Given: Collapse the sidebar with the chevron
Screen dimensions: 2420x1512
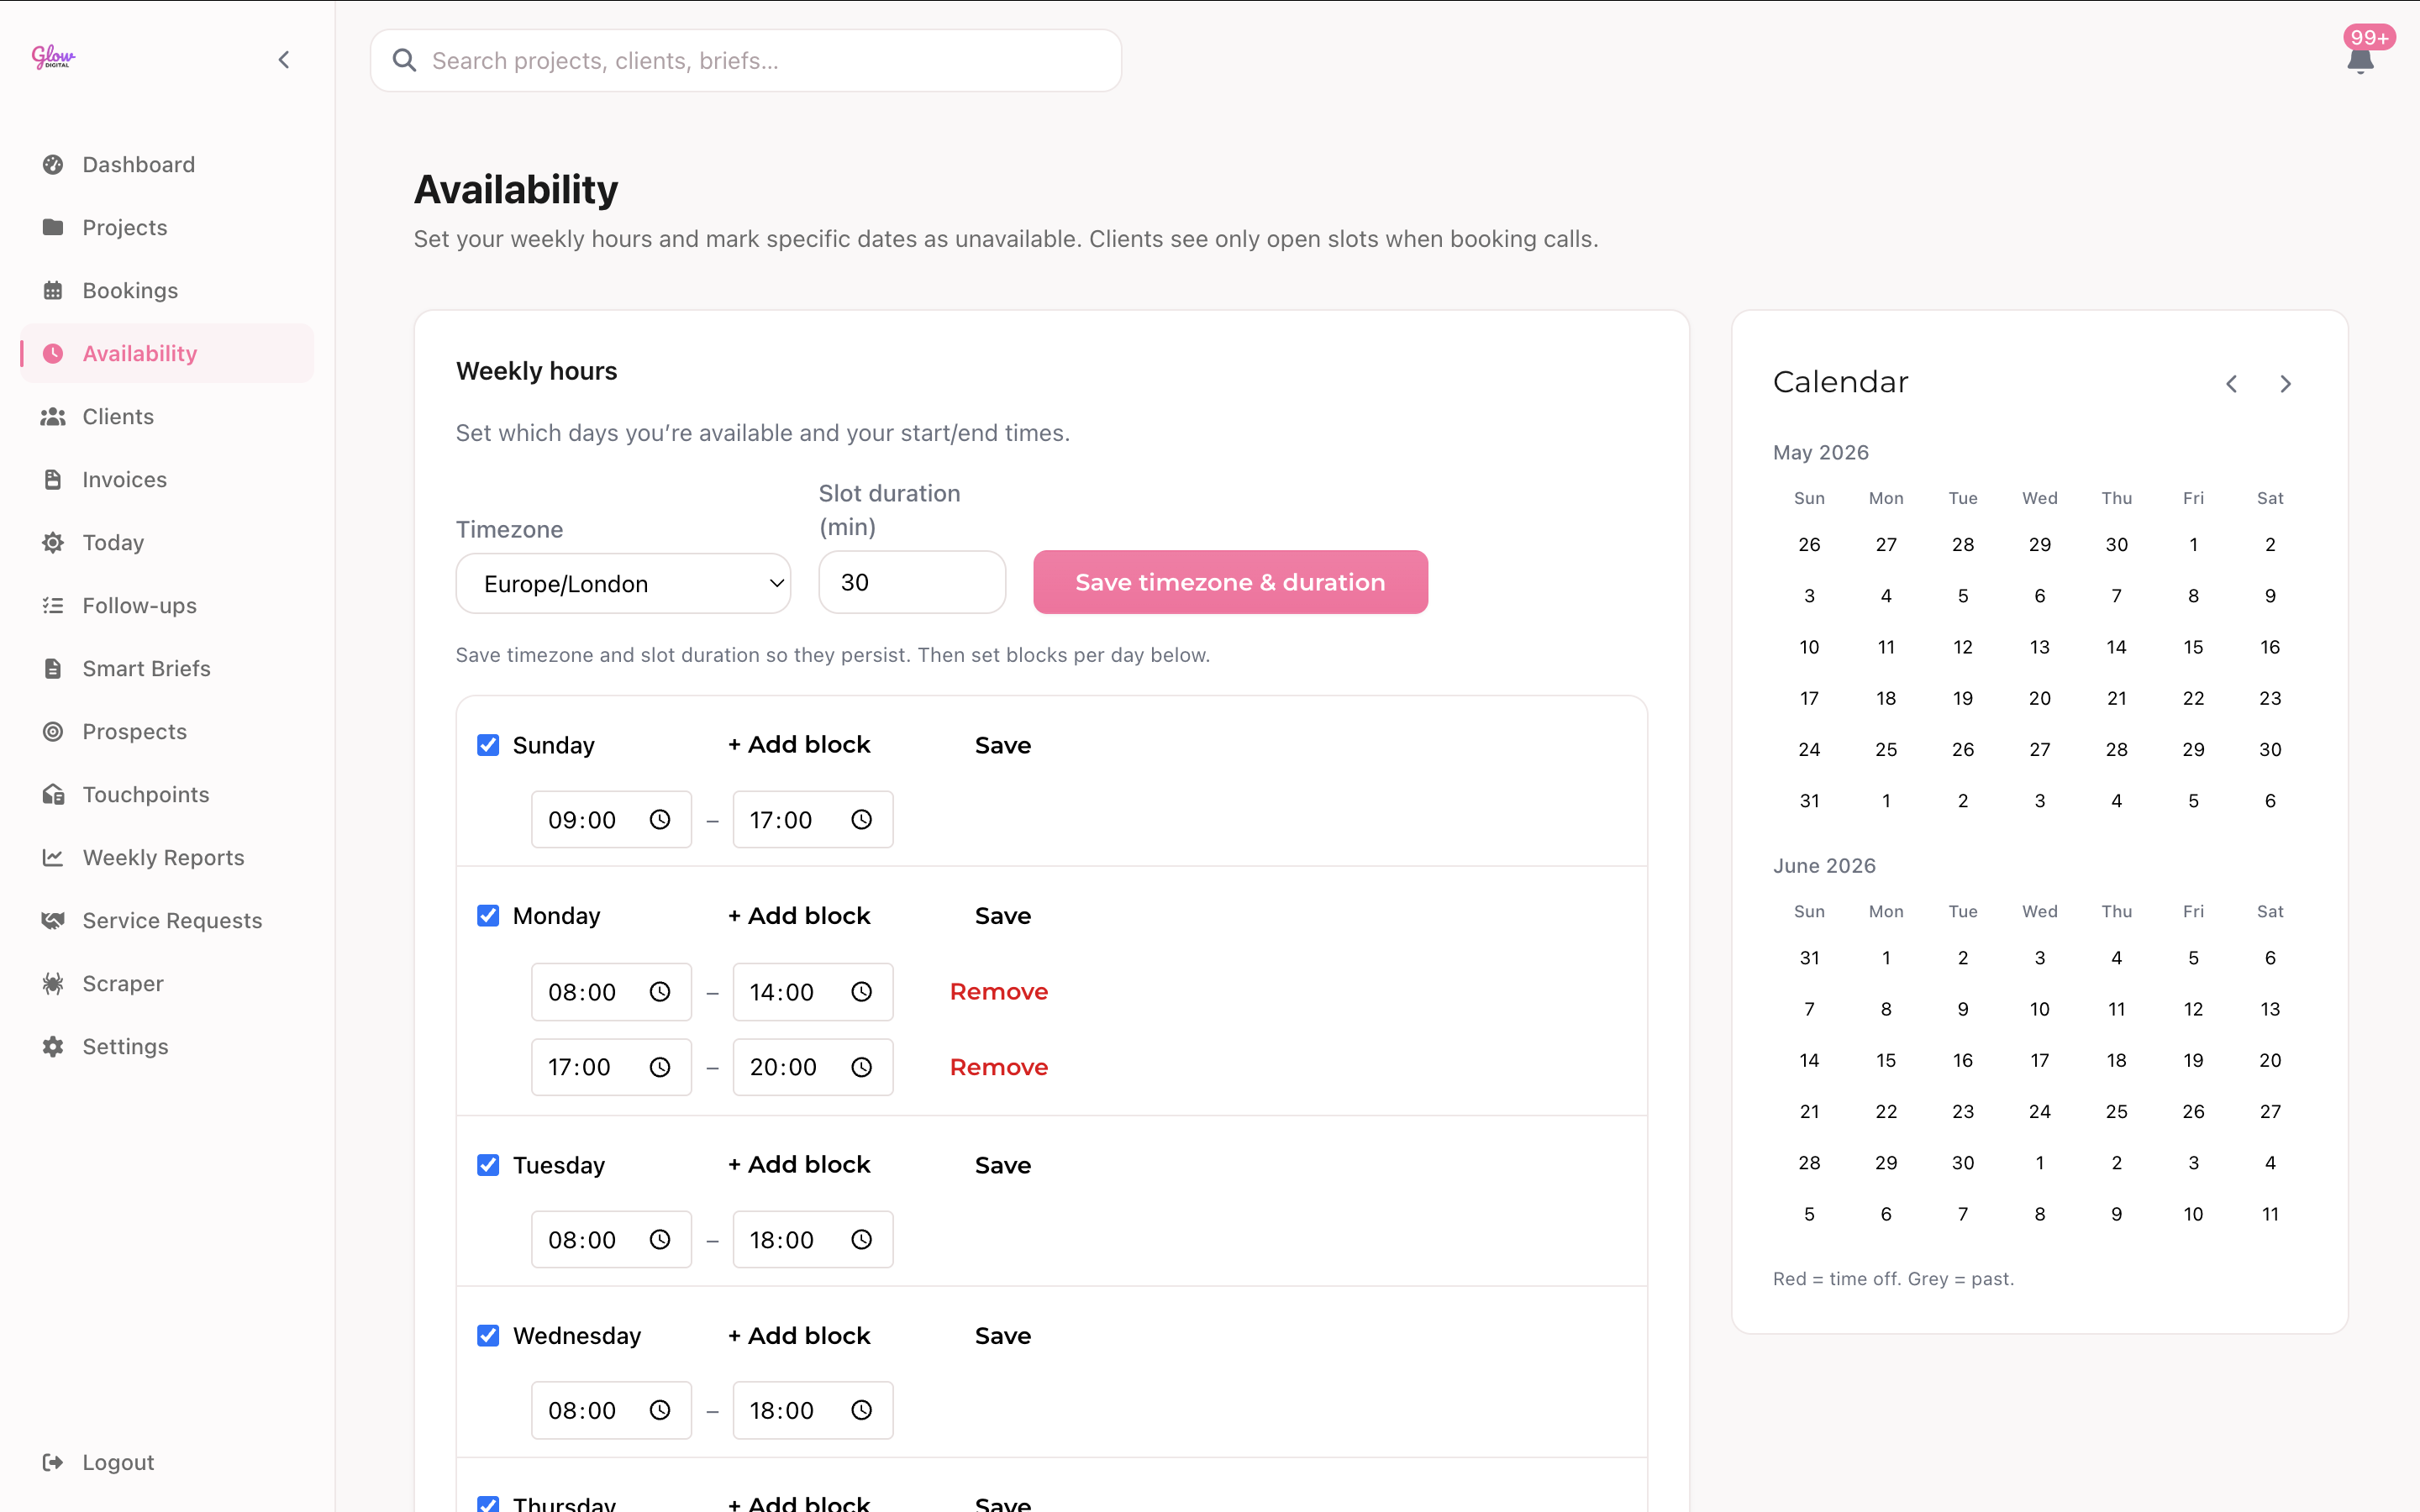Looking at the screenshot, I should click(x=284, y=60).
